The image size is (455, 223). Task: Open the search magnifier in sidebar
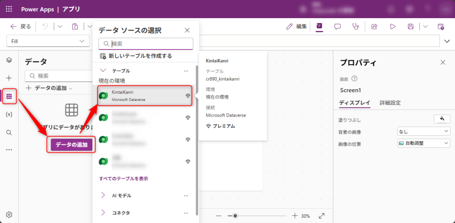[9, 133]
